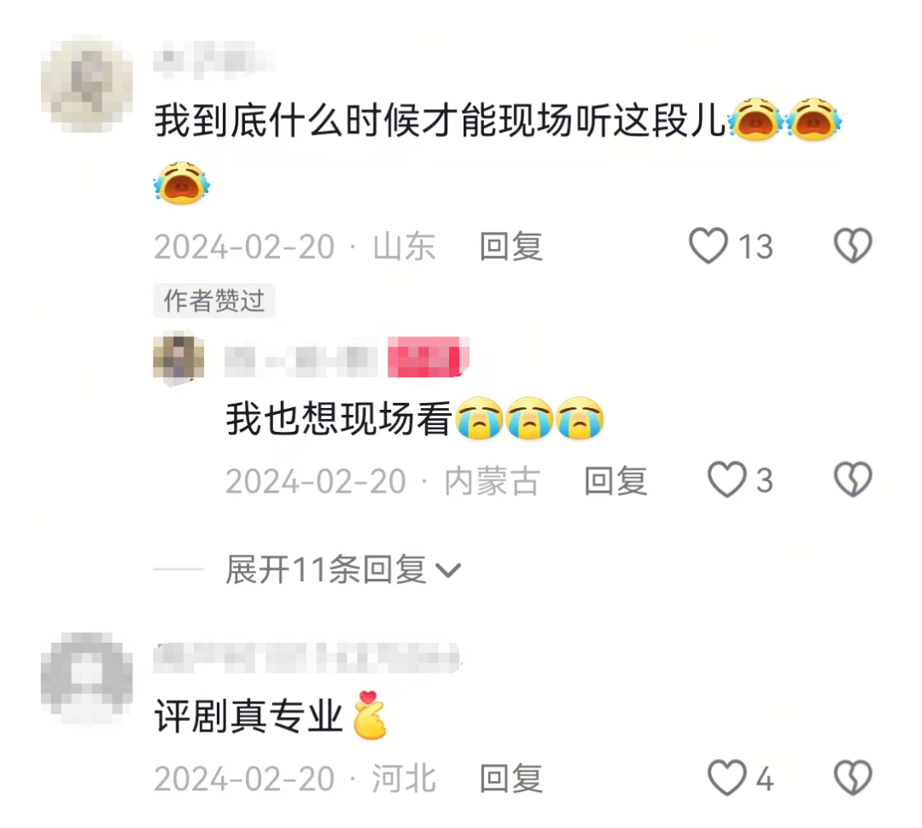
Task: Tap the 作者赞过 tag
Action: point(214,300)
